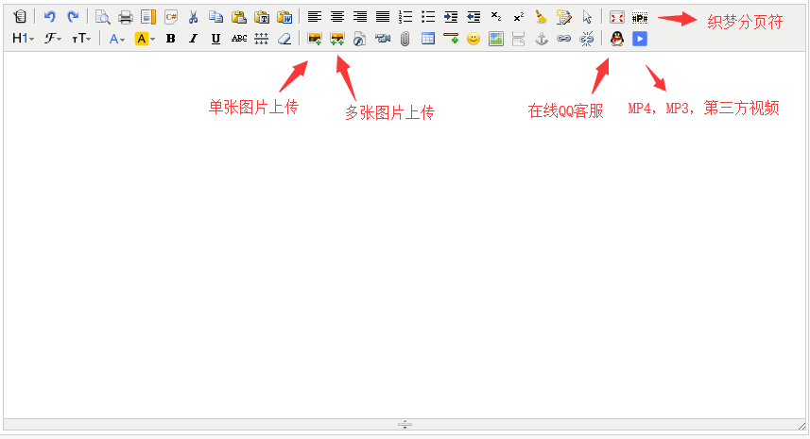Click the print icon
The image size is (810, 439).
pos(126,17)
